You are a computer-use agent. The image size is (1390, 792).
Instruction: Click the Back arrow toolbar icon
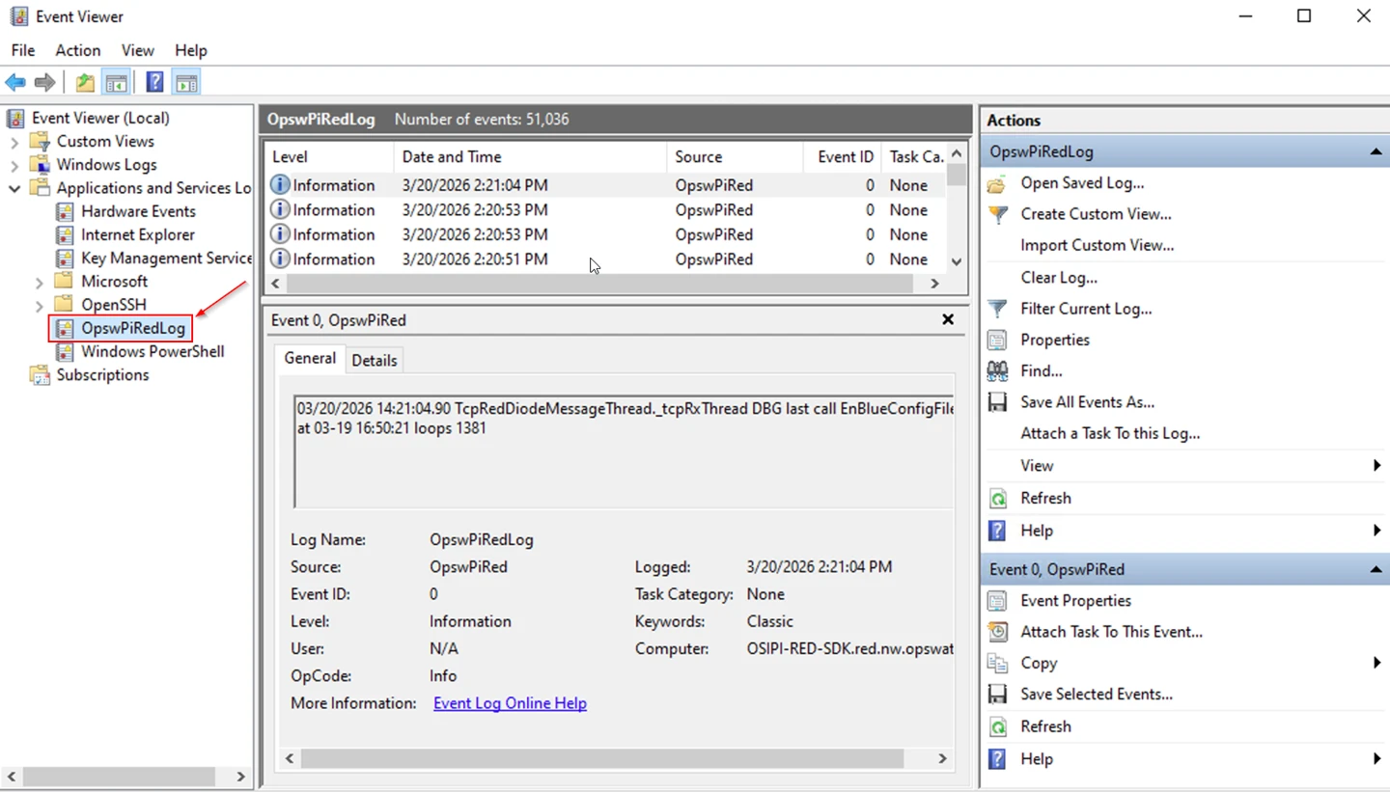[15, 83]
